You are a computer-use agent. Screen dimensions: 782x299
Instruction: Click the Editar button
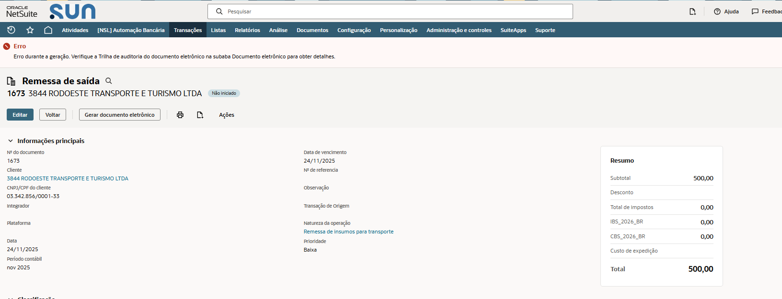[x=20, y=115]
